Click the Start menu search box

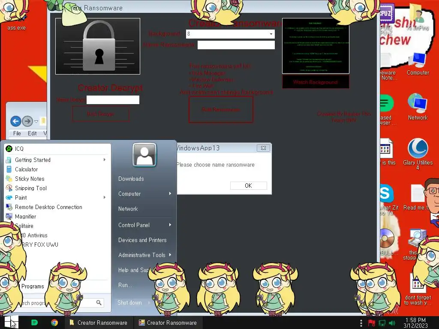coord(59,303)
